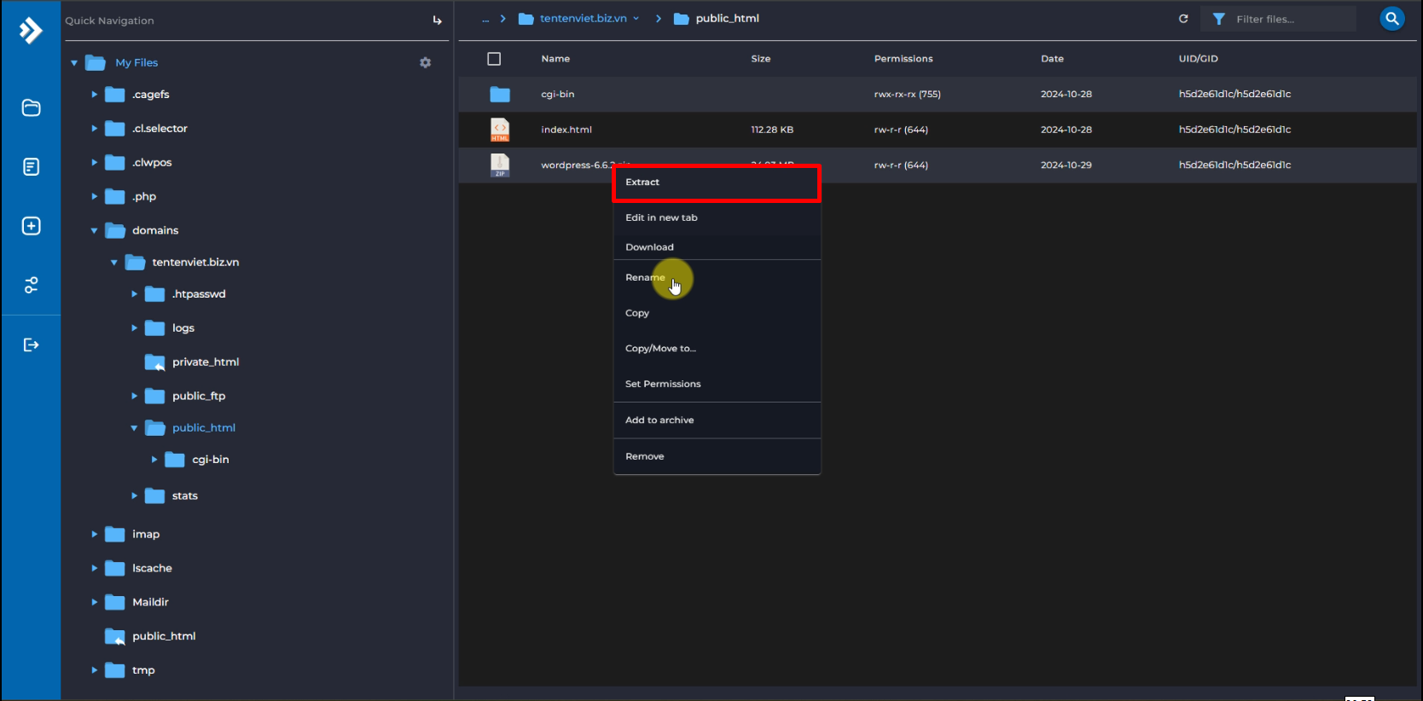Click the blue search button
This screenshot has height=701, width=1423.
1391,18
